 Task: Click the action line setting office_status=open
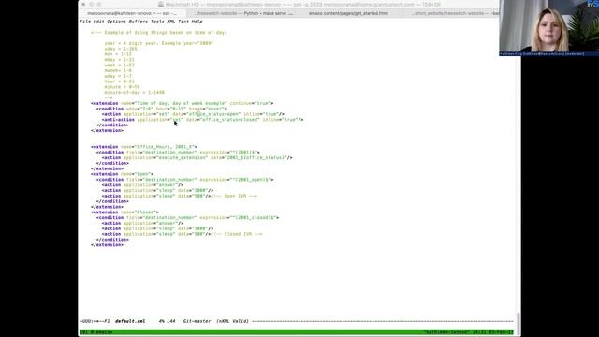tap(193, 114)
